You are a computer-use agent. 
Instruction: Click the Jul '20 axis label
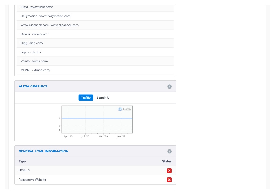pos(85,136)
